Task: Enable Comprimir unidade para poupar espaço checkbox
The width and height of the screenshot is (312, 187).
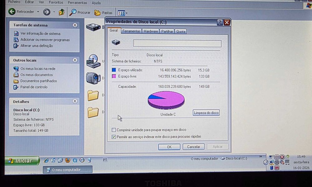Action: click(x=114, y=130)
